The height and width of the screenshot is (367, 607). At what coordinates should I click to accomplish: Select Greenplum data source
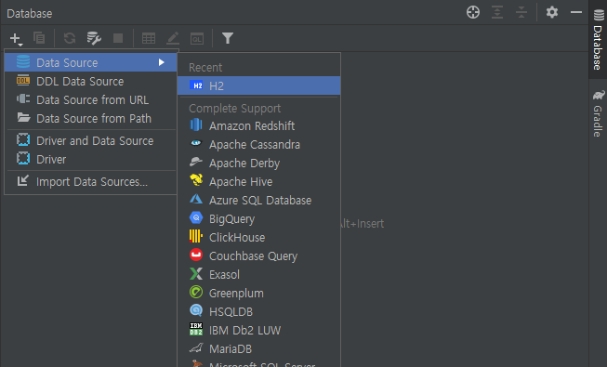tap(259, 293)
